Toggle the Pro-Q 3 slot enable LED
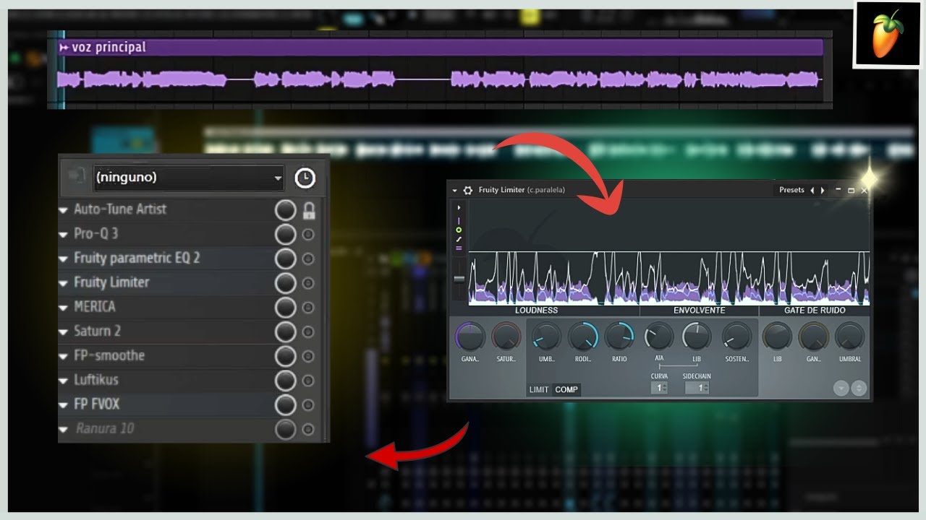Image resolution: width=926 pixels, height=520 pixels. [x=308, y=235]
